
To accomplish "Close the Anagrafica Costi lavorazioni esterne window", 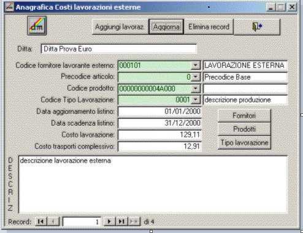I will (x=292, y=7).
